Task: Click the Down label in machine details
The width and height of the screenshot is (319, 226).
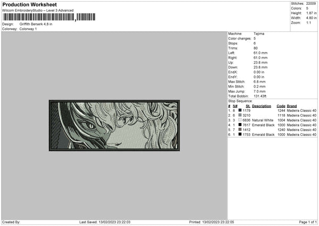Action: tap(233, 67)
